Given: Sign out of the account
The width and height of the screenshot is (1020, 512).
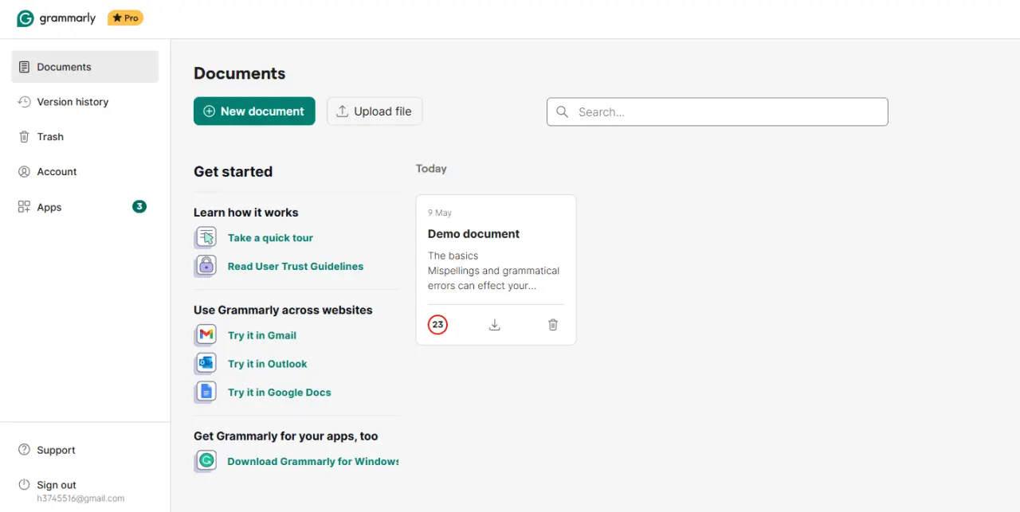Looking at the screenshot, I should 57,485.
